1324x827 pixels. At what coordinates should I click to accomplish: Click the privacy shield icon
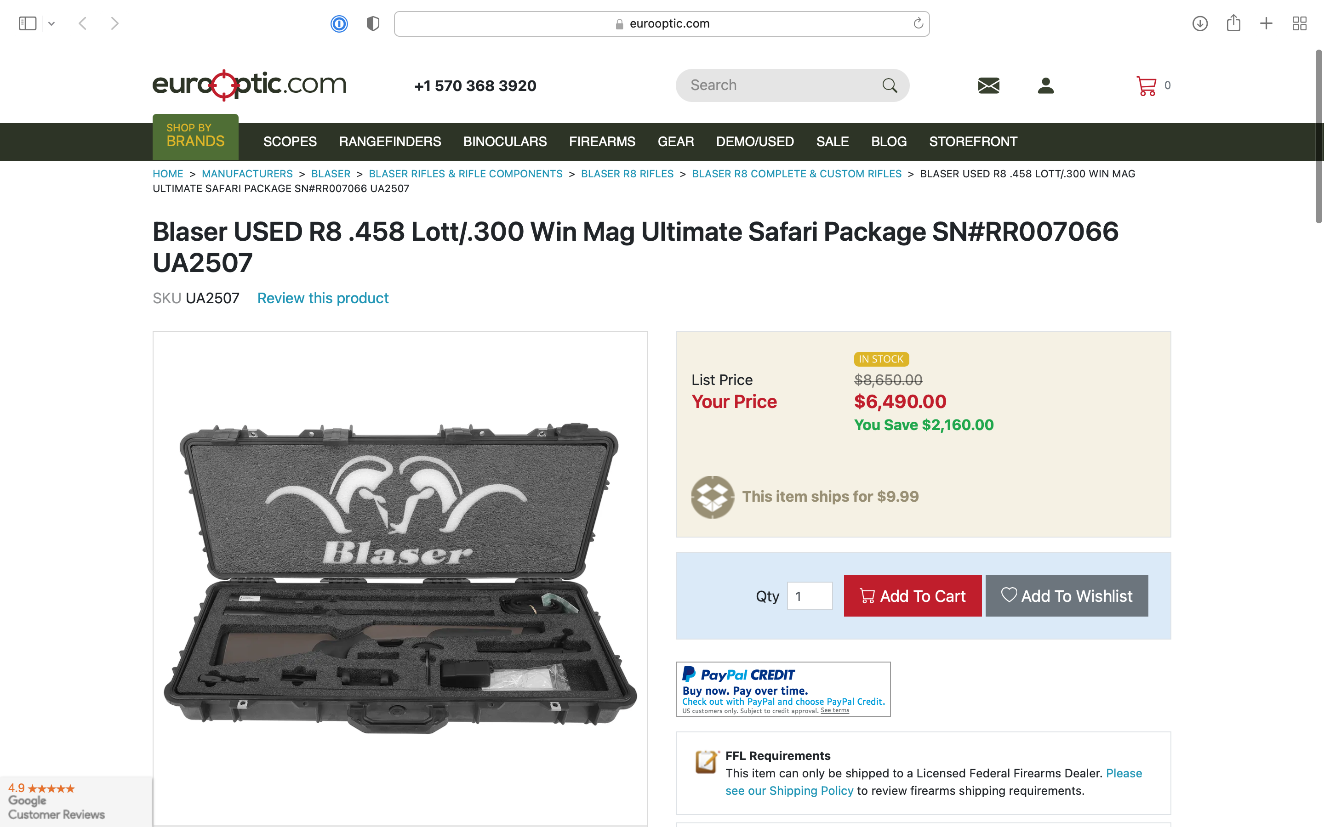coord(373,23)
